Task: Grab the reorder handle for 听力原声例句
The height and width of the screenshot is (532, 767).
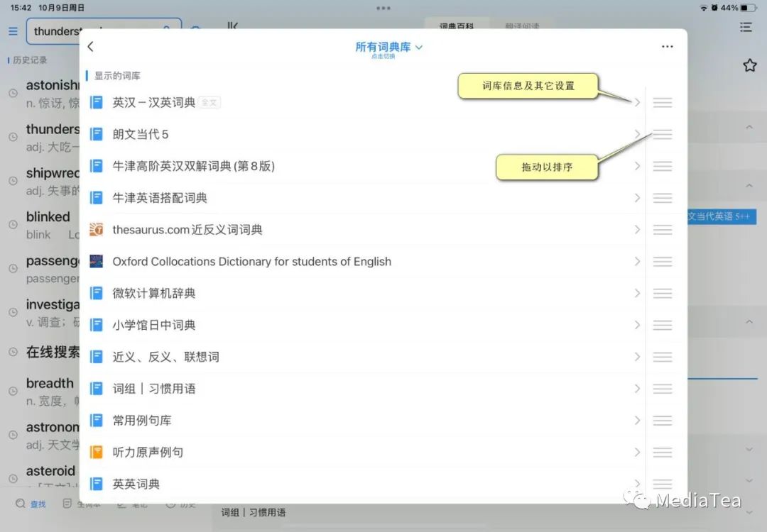Action: [663, 452]
